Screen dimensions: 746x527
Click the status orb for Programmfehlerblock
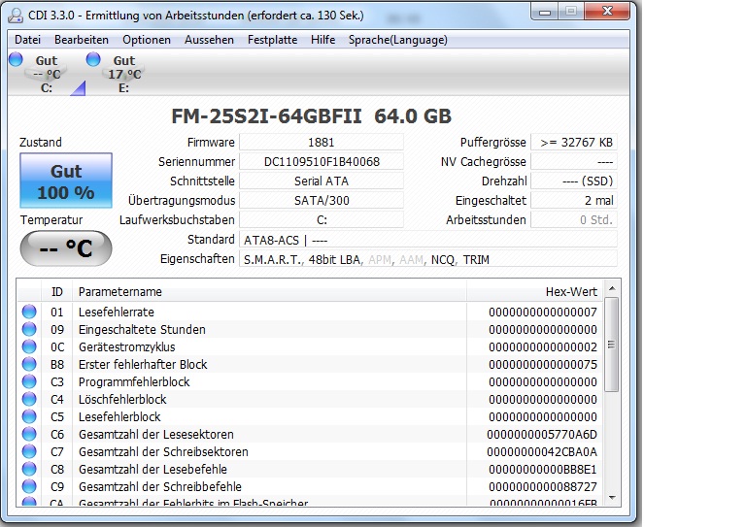click(29, 381)
